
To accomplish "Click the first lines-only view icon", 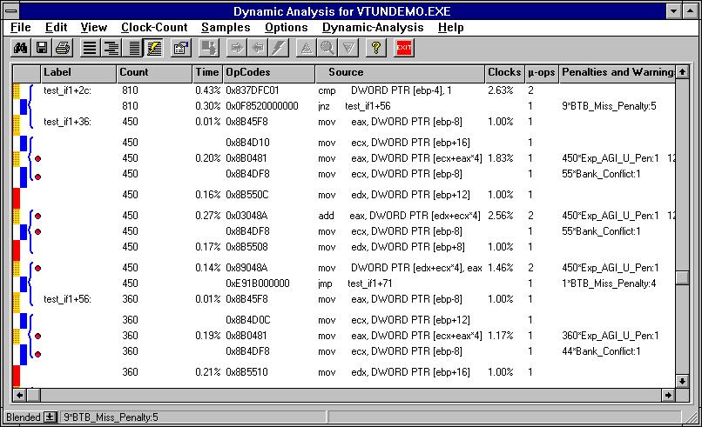I will tap(90, 48).
